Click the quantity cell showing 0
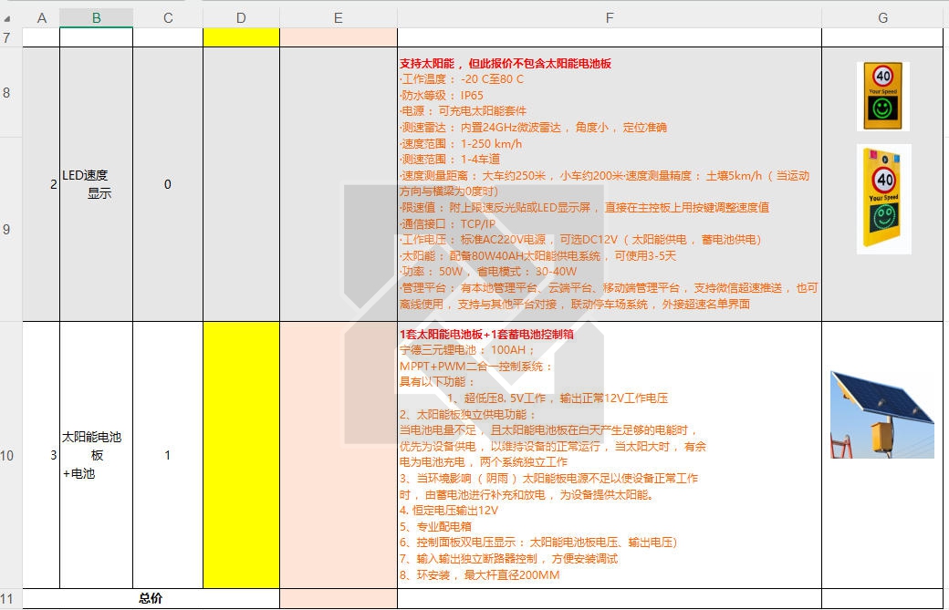949x610 pixels. pyautogui.click(x=168, y=184)
